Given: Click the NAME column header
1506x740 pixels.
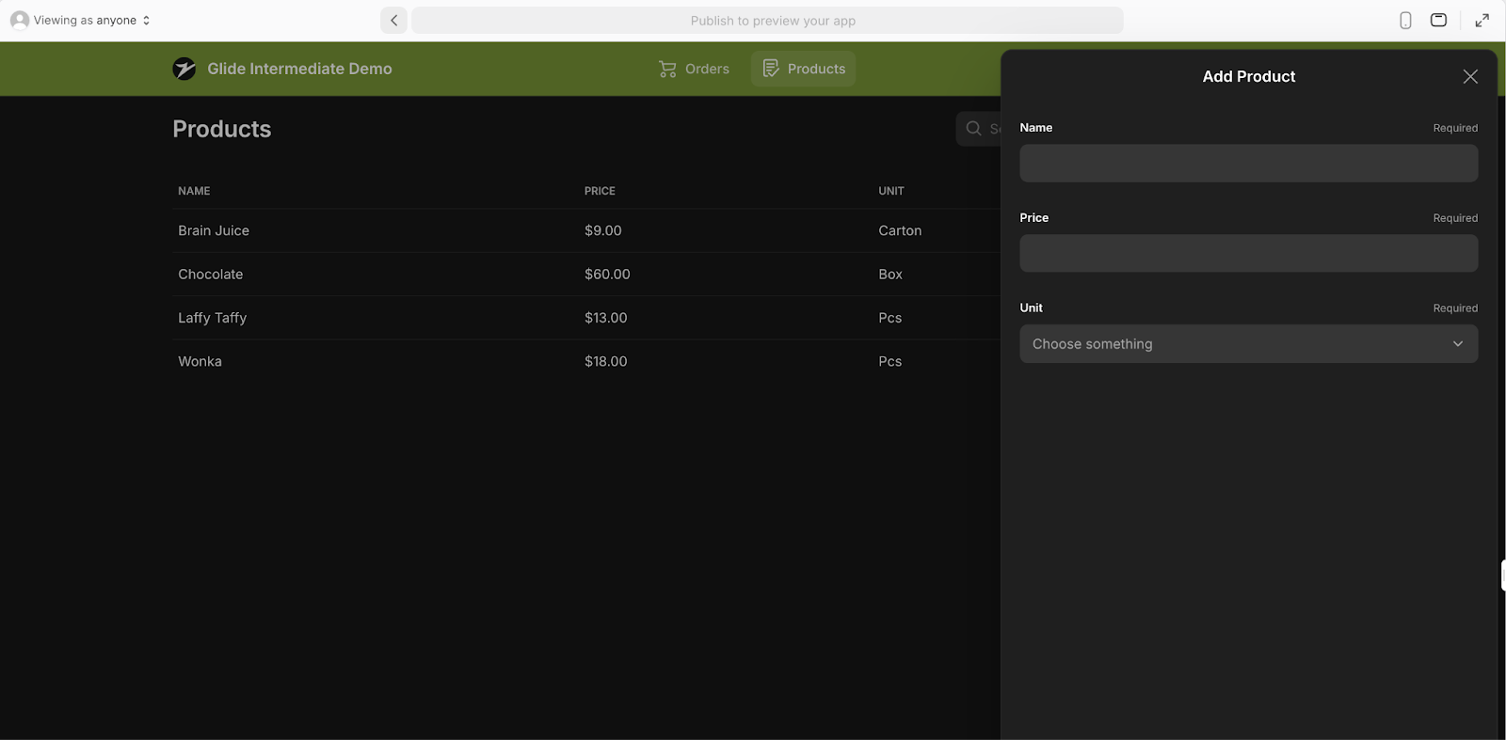Looking at the screenshot, I should [x=194, y=191].
